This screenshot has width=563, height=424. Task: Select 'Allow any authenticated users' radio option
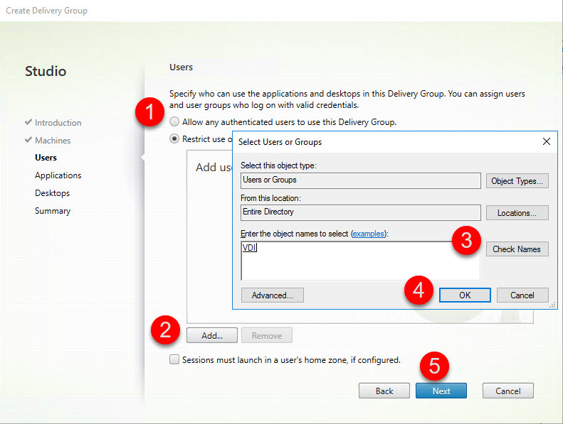[174, 122]
